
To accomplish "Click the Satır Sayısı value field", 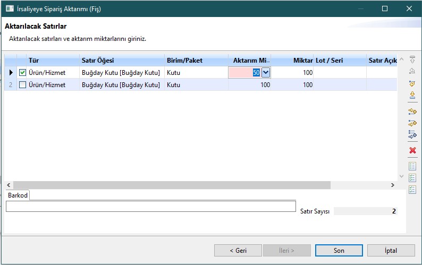I will [x=366, y=211].
